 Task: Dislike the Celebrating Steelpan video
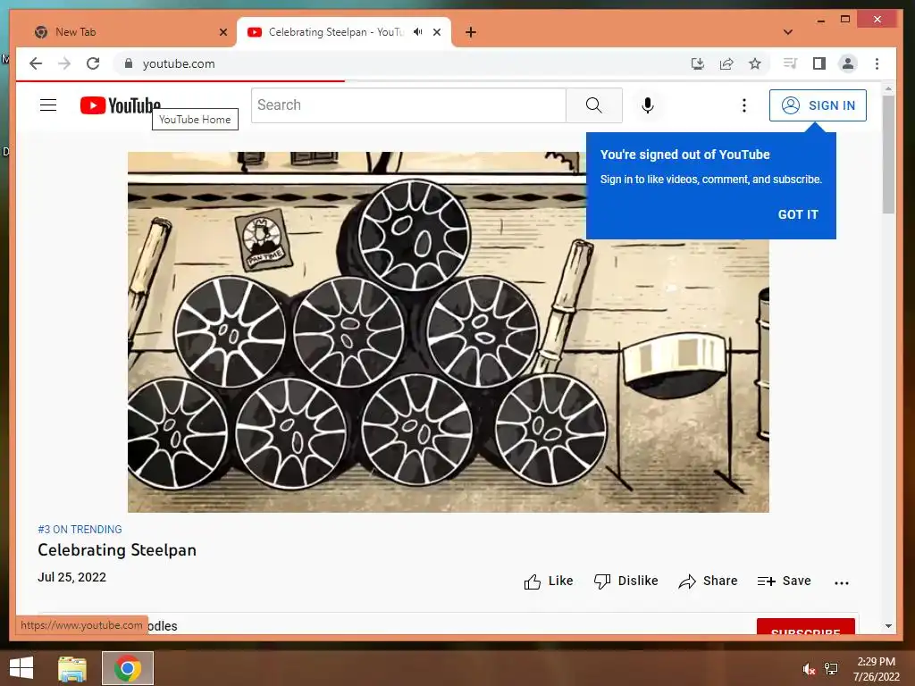click(625, 581)
